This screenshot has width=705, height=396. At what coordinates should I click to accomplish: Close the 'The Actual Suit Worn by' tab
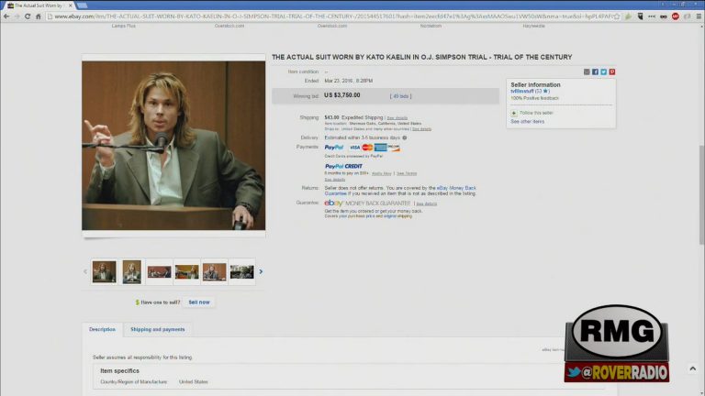(70, 5)
